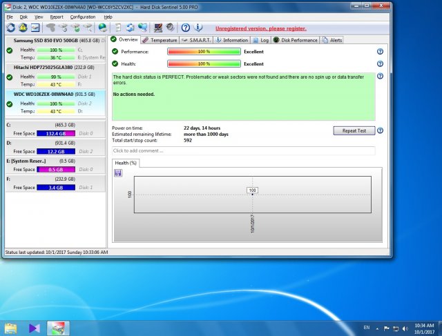Open Hard Disk Sentinel from the Windows taskbar

[x=57, y=328]
